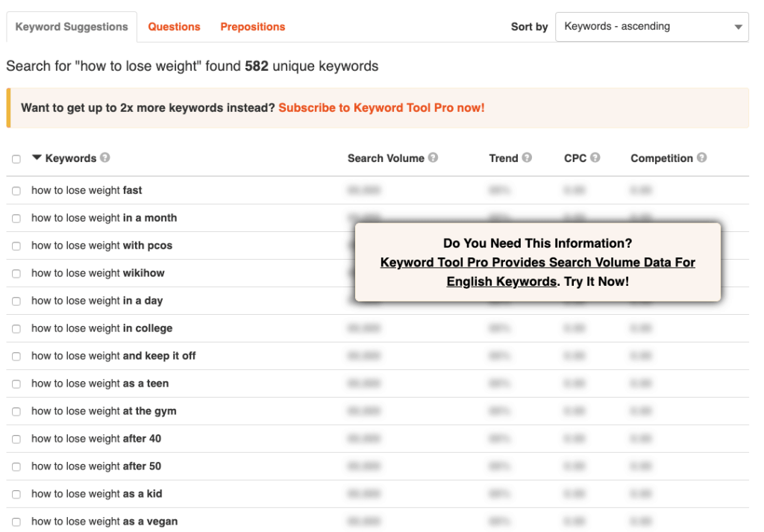Mark checkbox for 'after 40' keyword
The height and width of the screenshot is (532, 764).
click(16, 439)
